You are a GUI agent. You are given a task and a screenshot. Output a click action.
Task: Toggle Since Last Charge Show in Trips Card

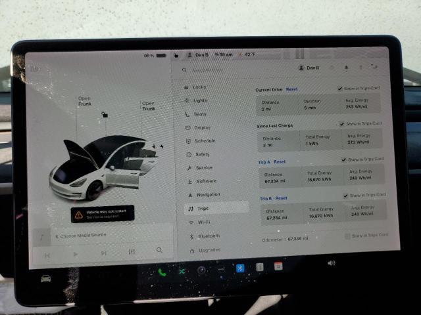coord(341,124)
